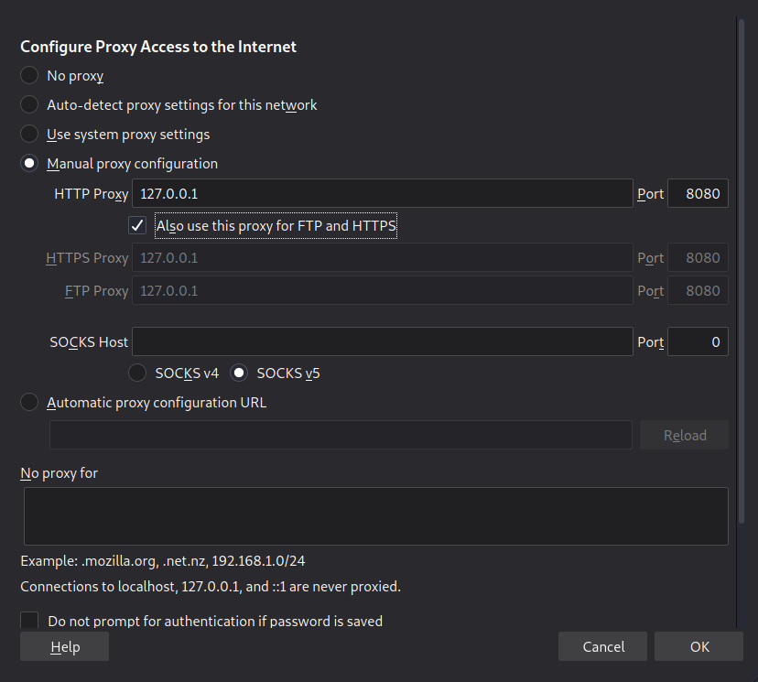Image resolution: width=758 pixels, height=682 pixels.
Task: Select the SOCKS v5 radio button
Action: tap(239, 373)
